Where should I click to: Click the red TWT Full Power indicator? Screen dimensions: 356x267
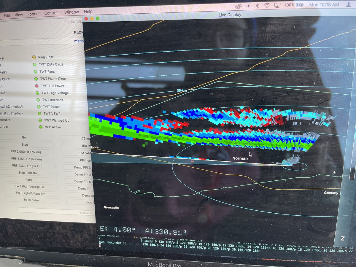(36, 86)
